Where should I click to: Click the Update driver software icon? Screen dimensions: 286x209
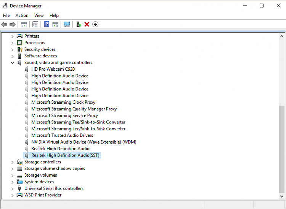79,24
